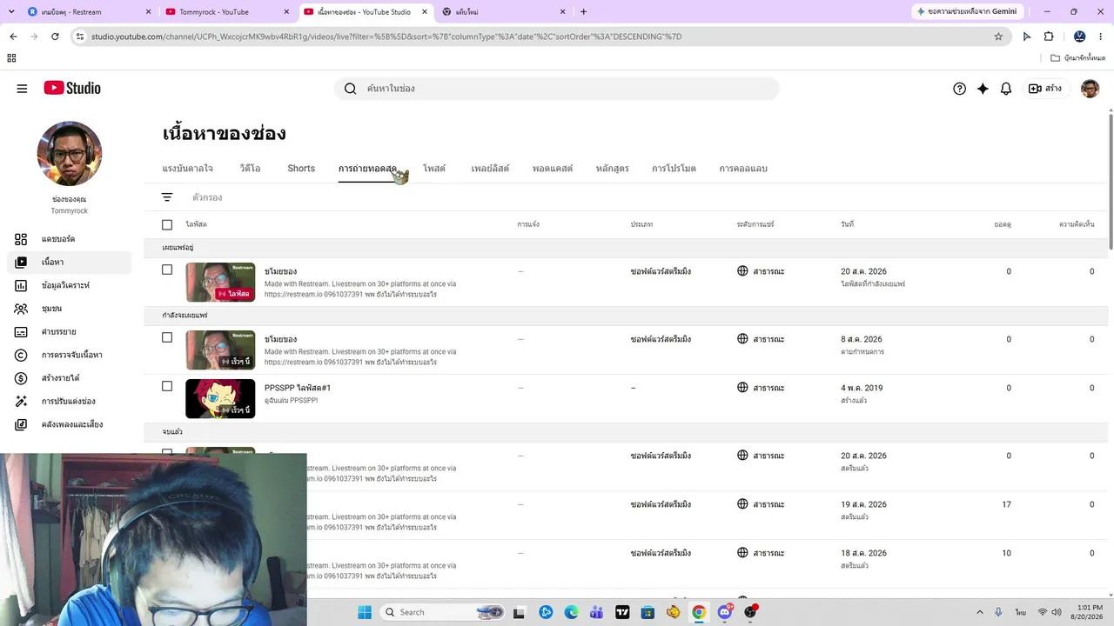Click the filter lines icon
The image size is (1114, 626).
[x=167, y=197]
